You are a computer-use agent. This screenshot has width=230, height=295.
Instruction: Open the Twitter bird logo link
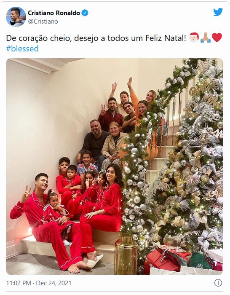(218, 12)
